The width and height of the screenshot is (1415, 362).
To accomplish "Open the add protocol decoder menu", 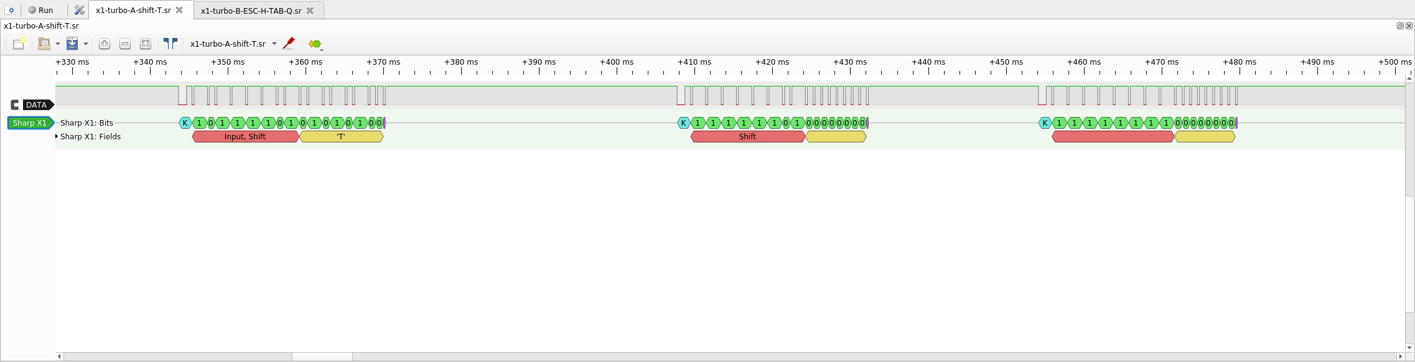I will [x=315, y=44].
